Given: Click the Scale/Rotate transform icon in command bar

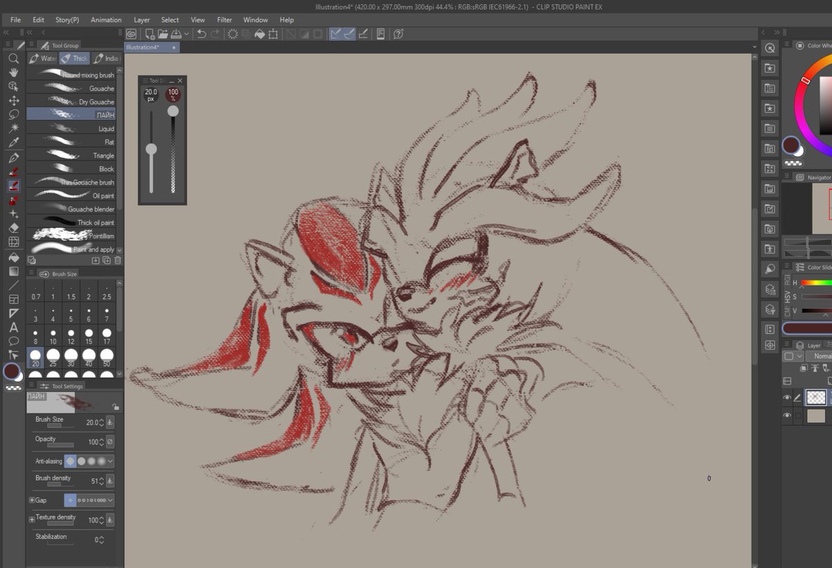Looking at the screenshot, I should coord(273,33).
